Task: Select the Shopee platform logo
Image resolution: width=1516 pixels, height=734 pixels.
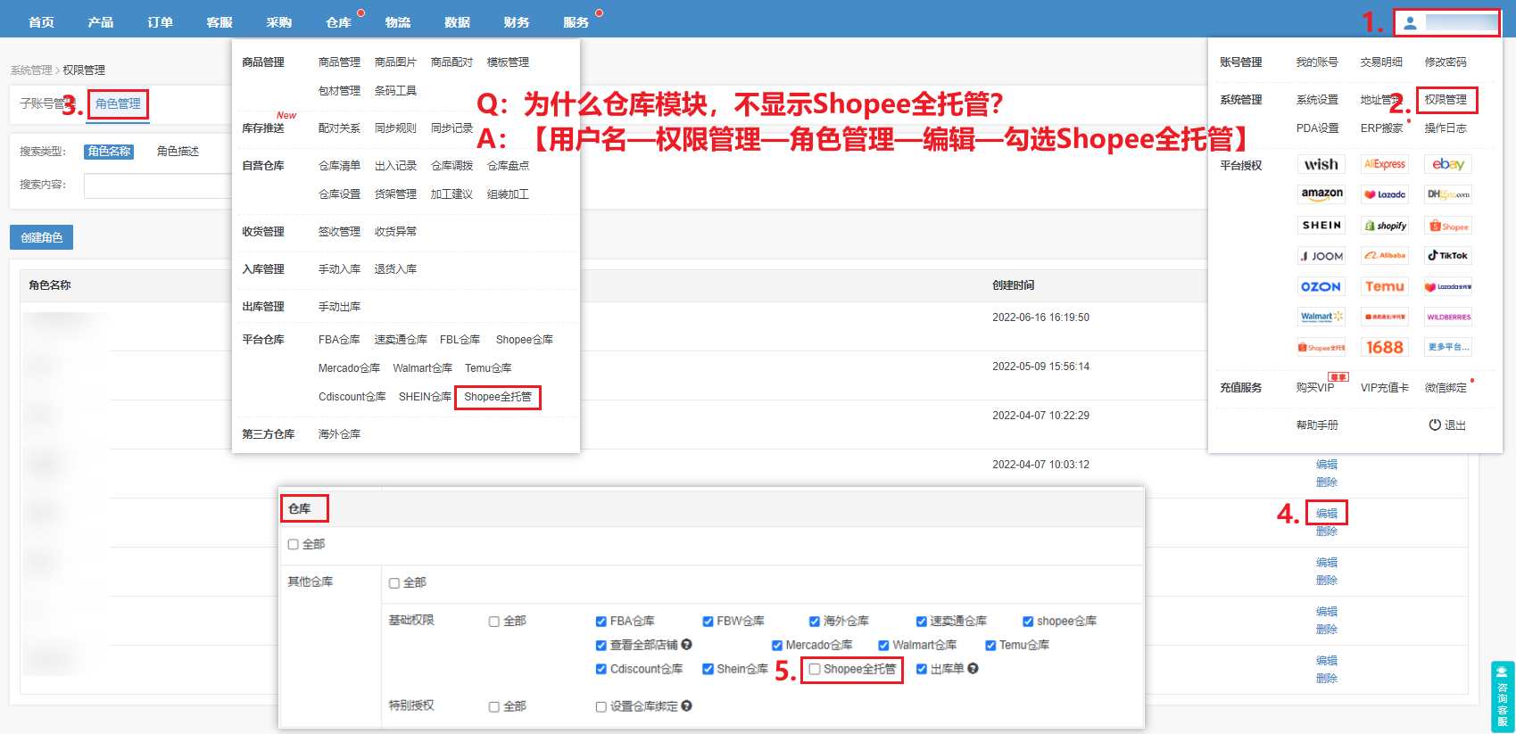Action: point(1448,226)
